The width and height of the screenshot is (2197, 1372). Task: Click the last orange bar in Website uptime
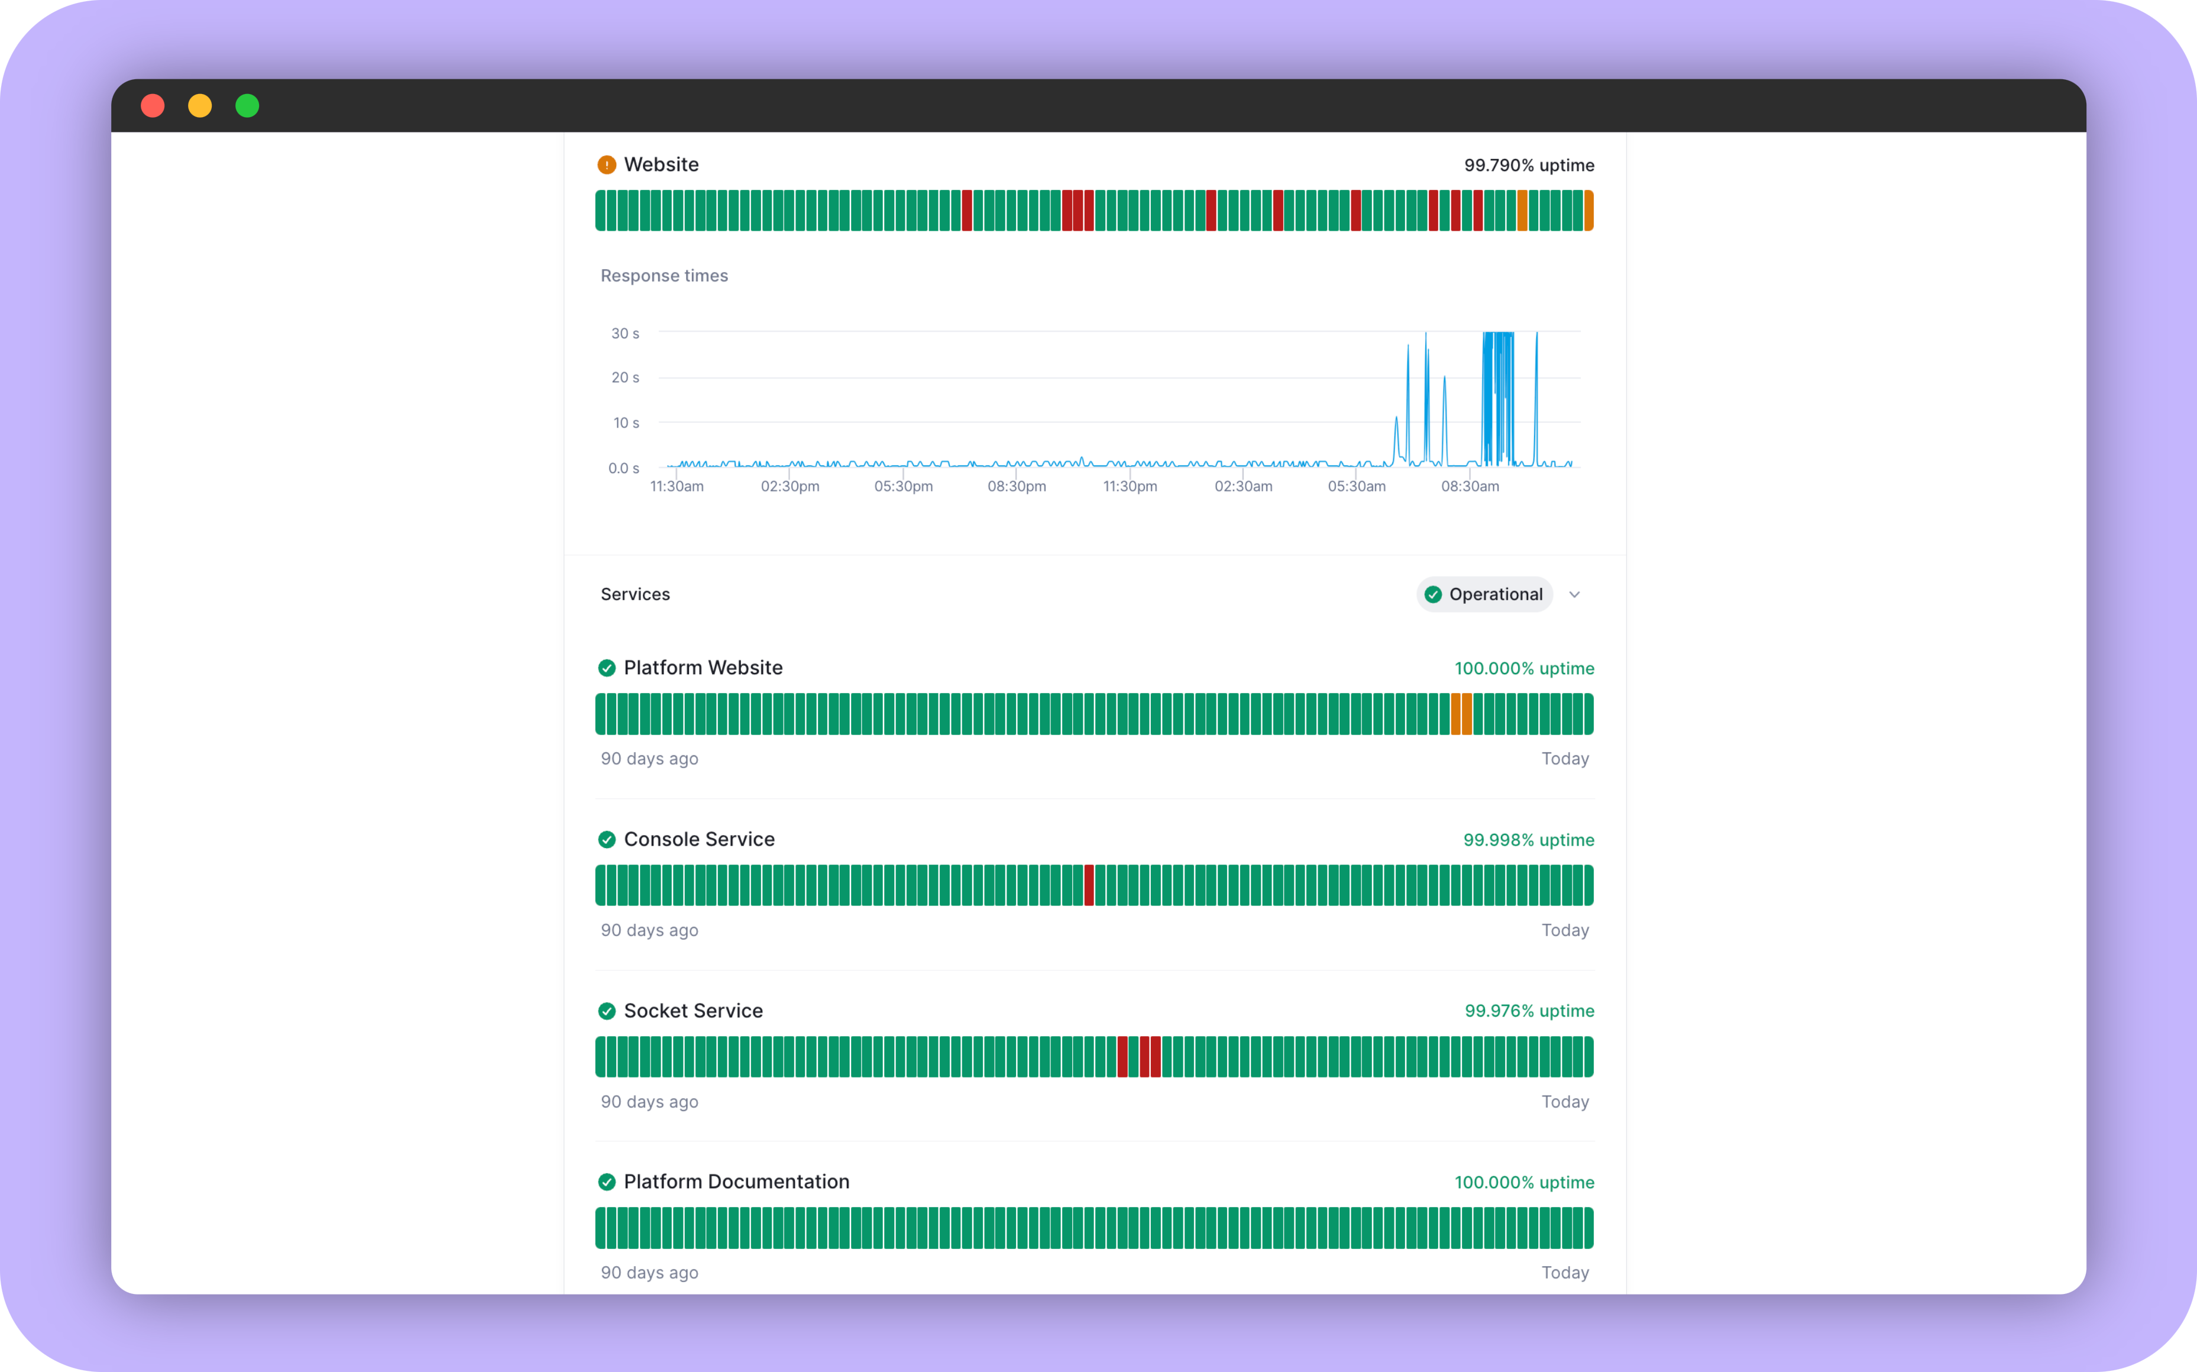(1588, 211)
